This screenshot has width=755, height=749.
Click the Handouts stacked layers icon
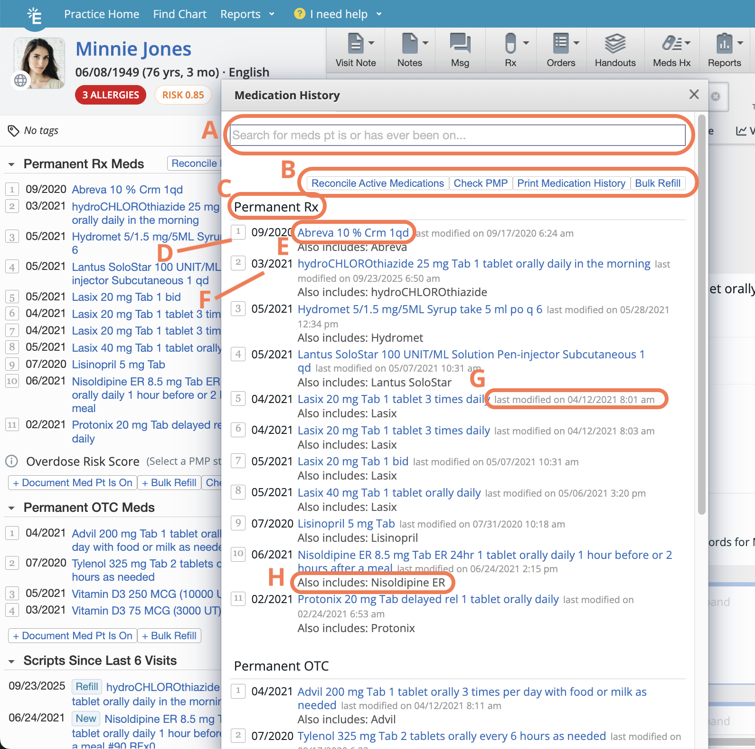pyautogui.click(x=615, y=44)
